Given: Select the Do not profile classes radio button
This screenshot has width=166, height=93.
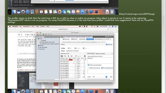Looking at the screenshot, I should pos(102,68).
